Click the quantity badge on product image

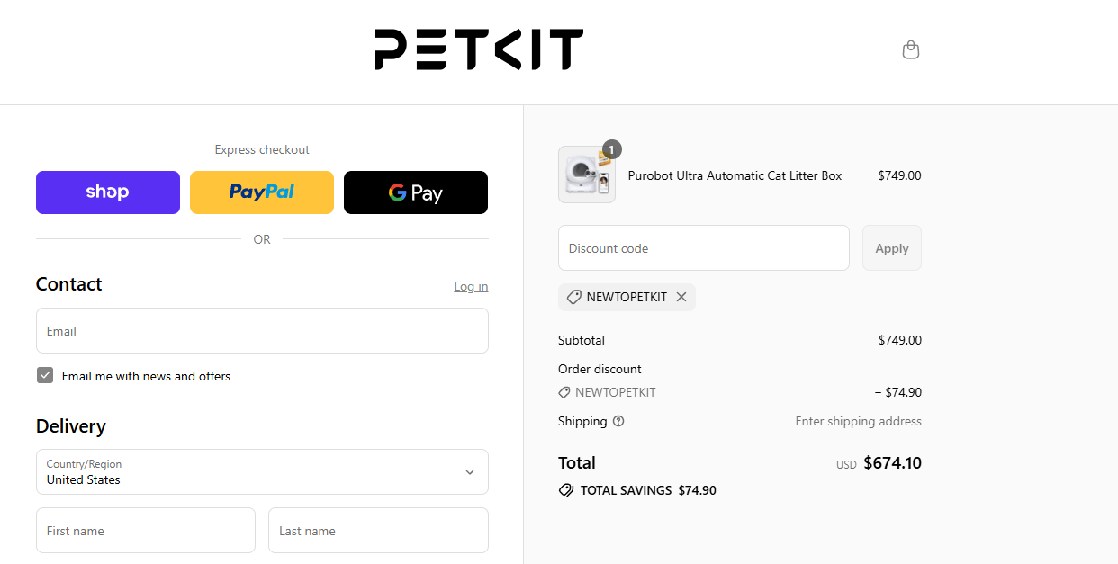(611, 148)
